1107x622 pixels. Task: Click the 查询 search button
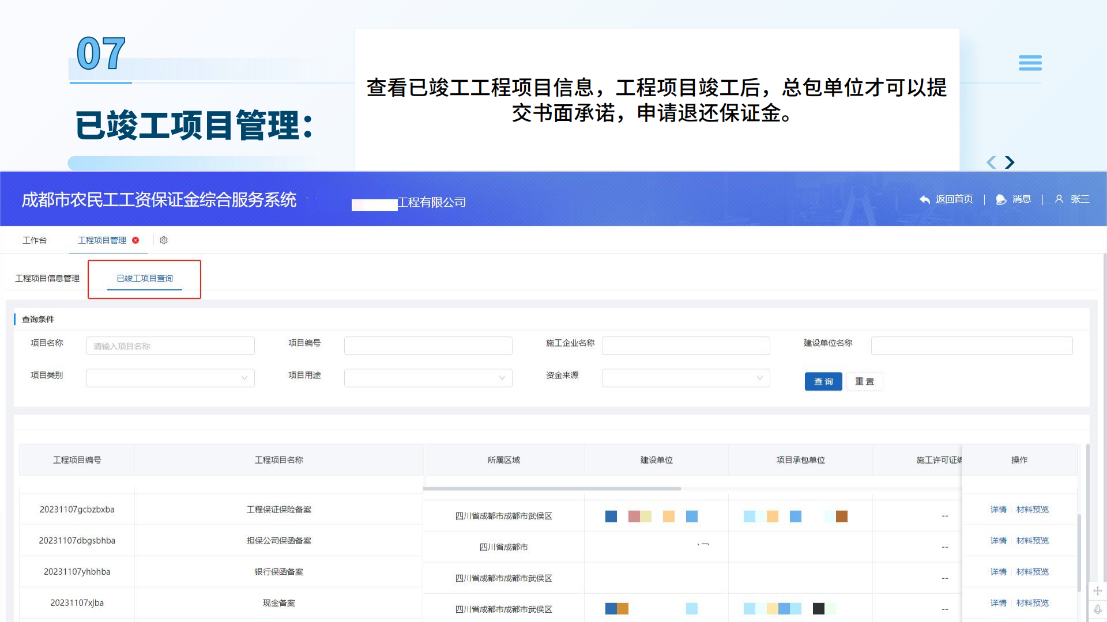pos(823,381)
